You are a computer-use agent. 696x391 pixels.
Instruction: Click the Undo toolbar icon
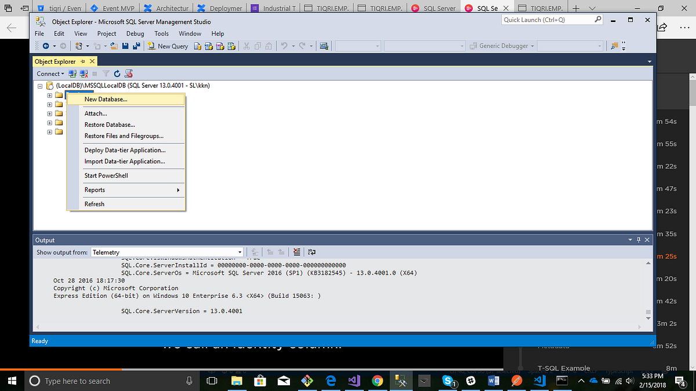[x=284, y=46]
